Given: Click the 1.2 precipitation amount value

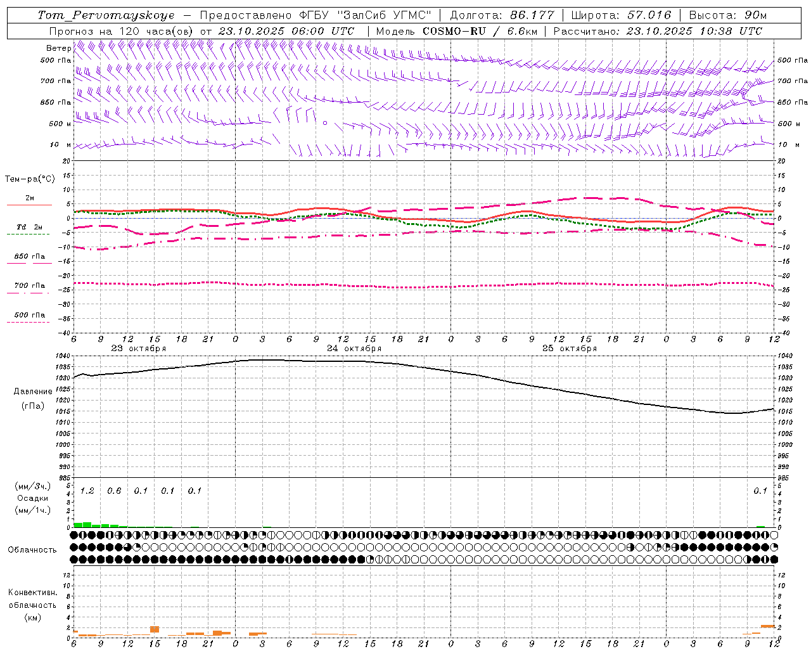Looking at the screenshot, I should coord(87,491).
